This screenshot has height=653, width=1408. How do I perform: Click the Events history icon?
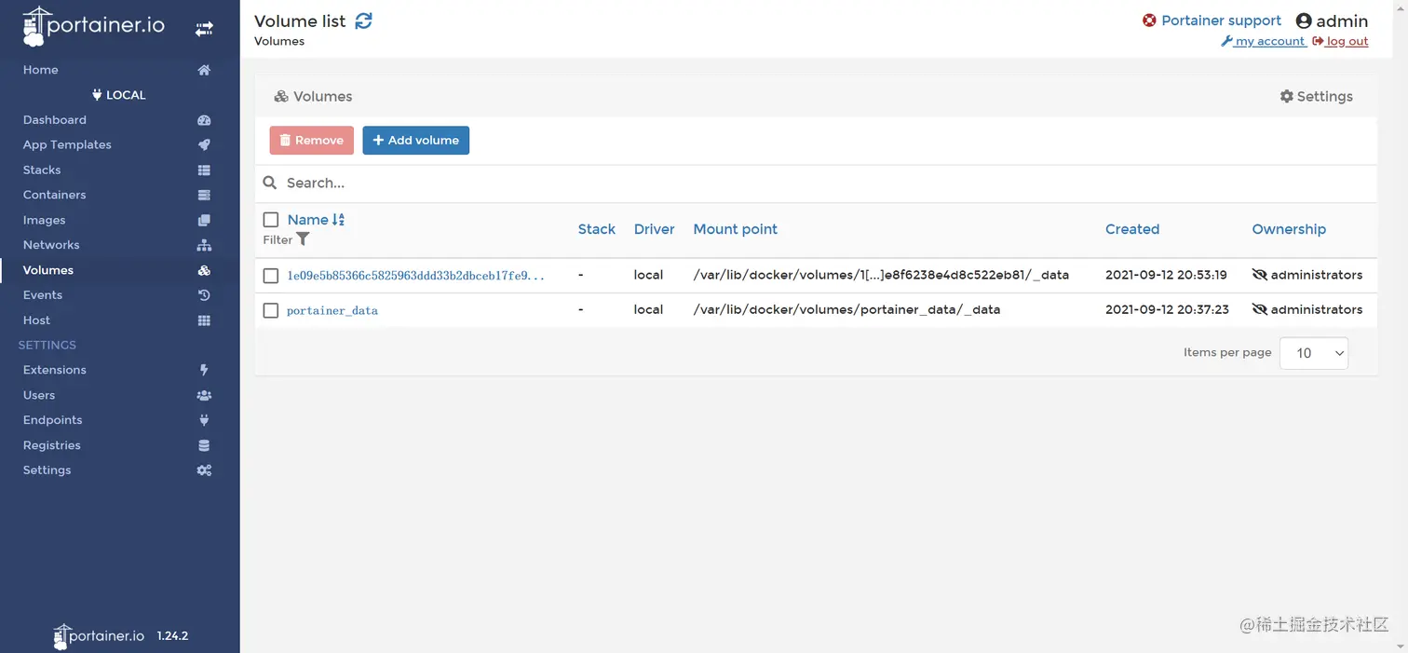click(x=204, y=295)
